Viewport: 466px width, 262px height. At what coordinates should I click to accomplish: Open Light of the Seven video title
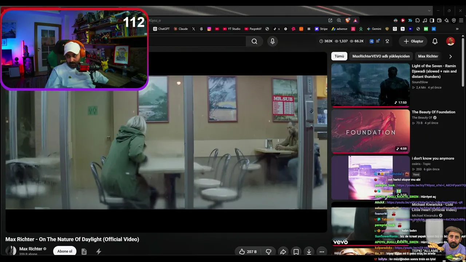(434, 71)
